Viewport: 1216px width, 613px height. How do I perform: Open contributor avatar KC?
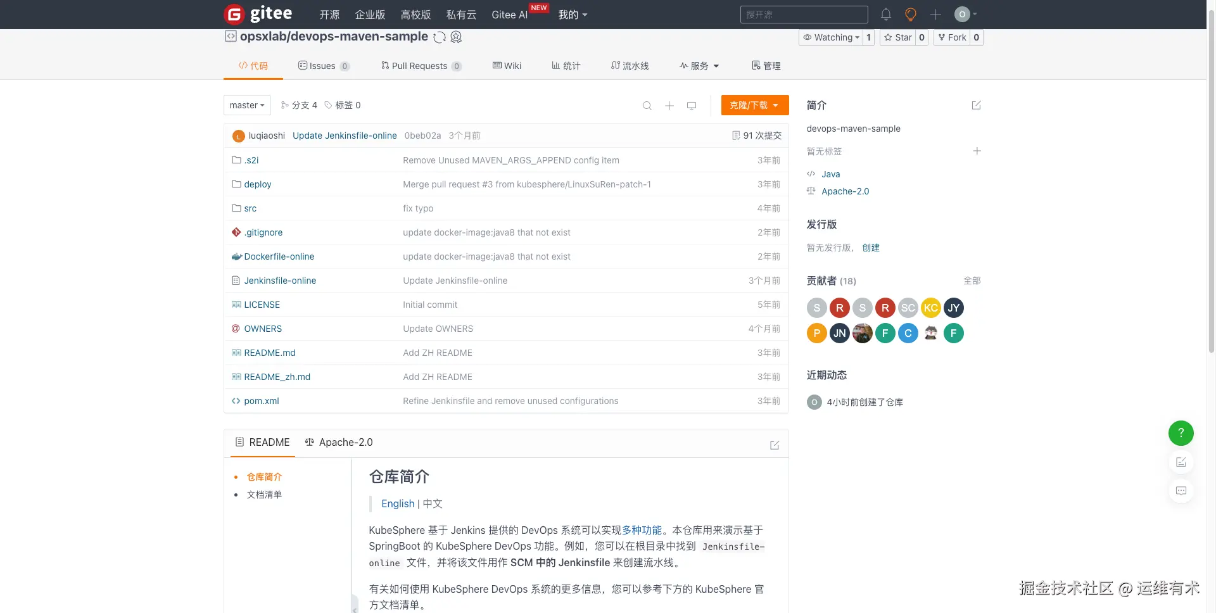[931, 308]
